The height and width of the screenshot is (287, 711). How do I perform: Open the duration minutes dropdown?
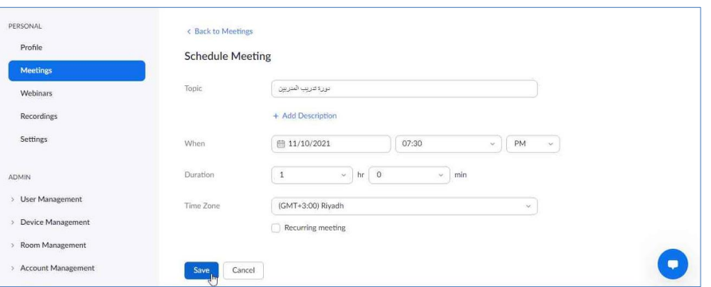click(409, 175)
